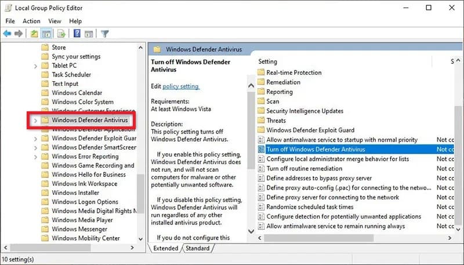Open the Action menu
This screenshot has height=265, width=464.
pyautogui.click(x=31, y=21)
